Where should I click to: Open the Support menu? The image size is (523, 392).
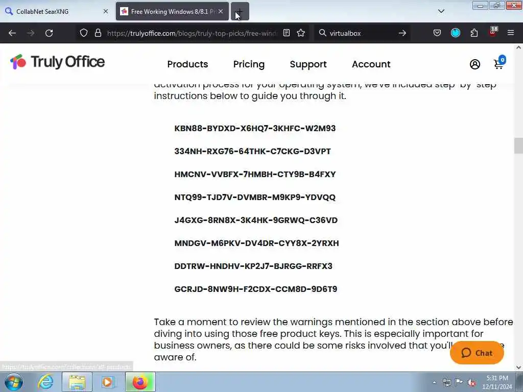click(x=308, y=64)
